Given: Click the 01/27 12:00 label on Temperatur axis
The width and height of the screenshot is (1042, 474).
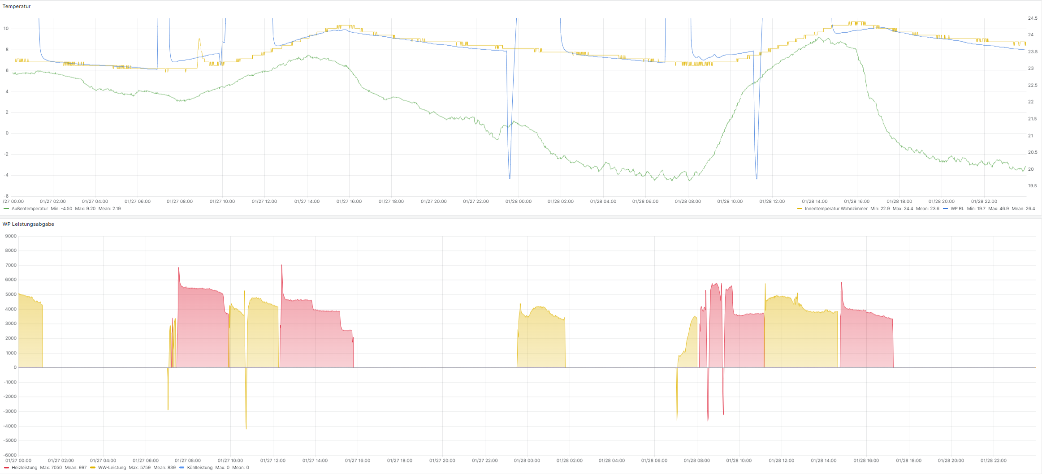Looking at the screenshot, I should click(264, 202).
